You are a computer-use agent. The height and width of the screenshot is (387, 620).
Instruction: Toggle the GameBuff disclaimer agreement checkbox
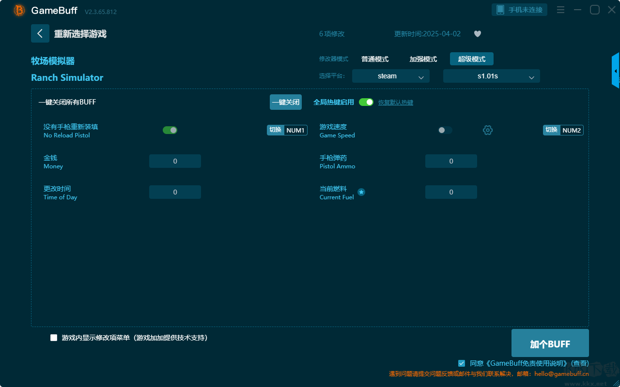(462, 363)
